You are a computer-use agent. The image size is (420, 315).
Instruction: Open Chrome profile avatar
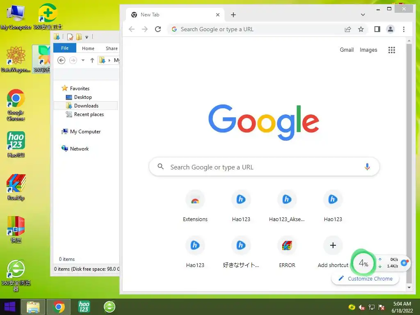[x=390, y=29]
